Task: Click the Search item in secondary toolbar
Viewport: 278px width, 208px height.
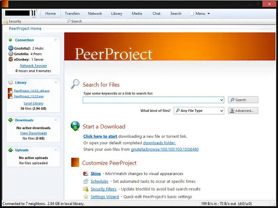Action: pos(74,21)
